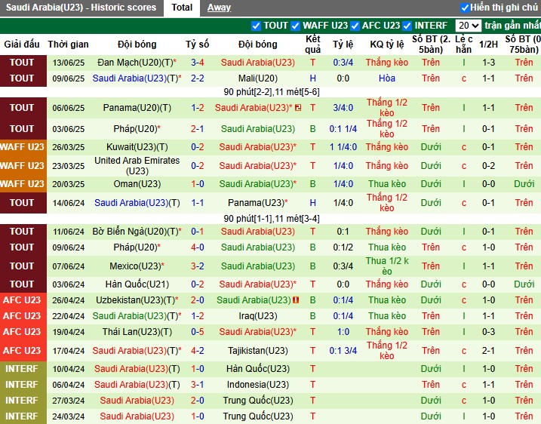Select Mexico(U23) team name
541x424 pixels.
coord(135,266)
